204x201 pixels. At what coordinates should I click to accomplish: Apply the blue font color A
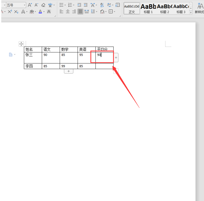40,12
